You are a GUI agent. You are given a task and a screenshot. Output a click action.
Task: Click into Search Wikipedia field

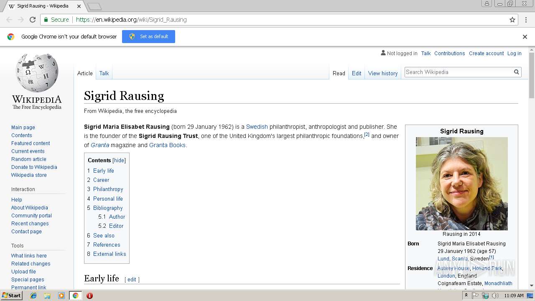(x=459, y=72)
